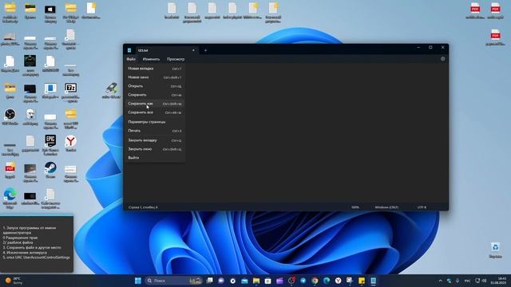The height and width of the screenshot is (287, 511).
Task: Open the Просмотр menu
Action: pyautogui.click(x=176, y=59)
